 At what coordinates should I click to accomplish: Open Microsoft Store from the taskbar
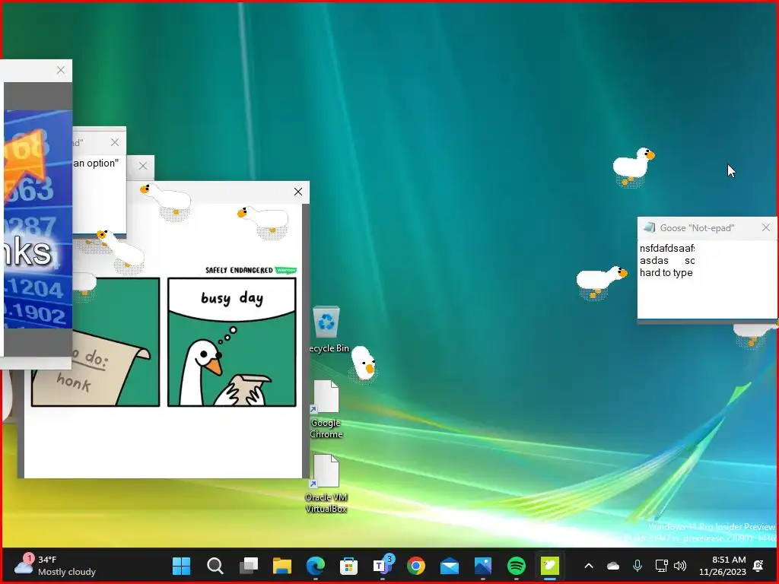click(348, 566)
